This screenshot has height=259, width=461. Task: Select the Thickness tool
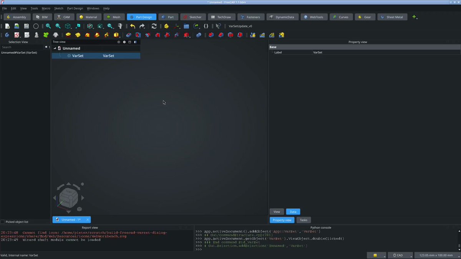(240, 35)
